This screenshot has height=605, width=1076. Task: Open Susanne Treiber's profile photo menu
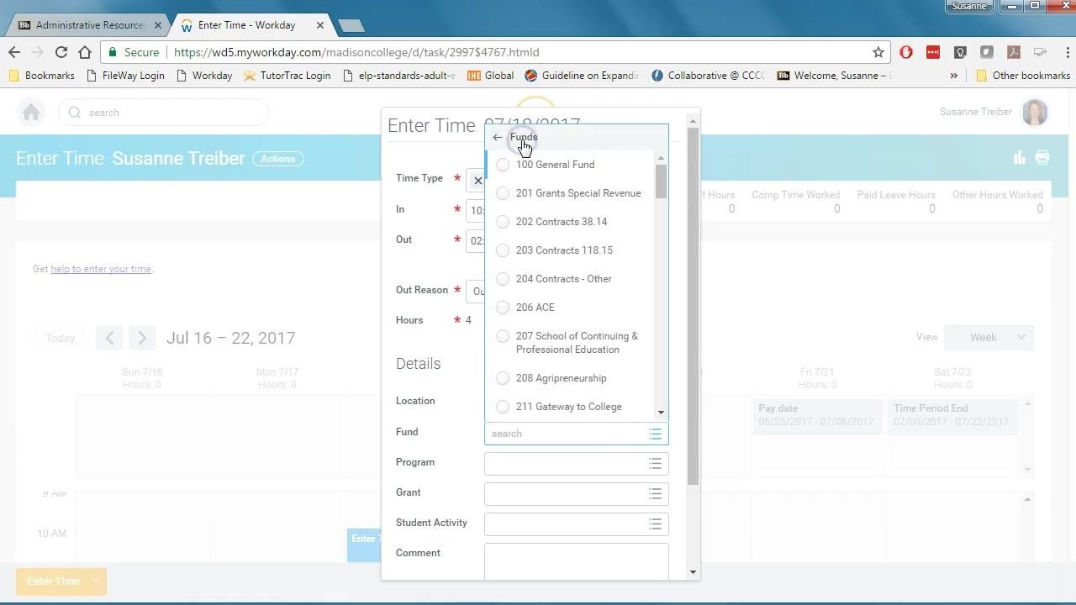tap(1035, 112)
